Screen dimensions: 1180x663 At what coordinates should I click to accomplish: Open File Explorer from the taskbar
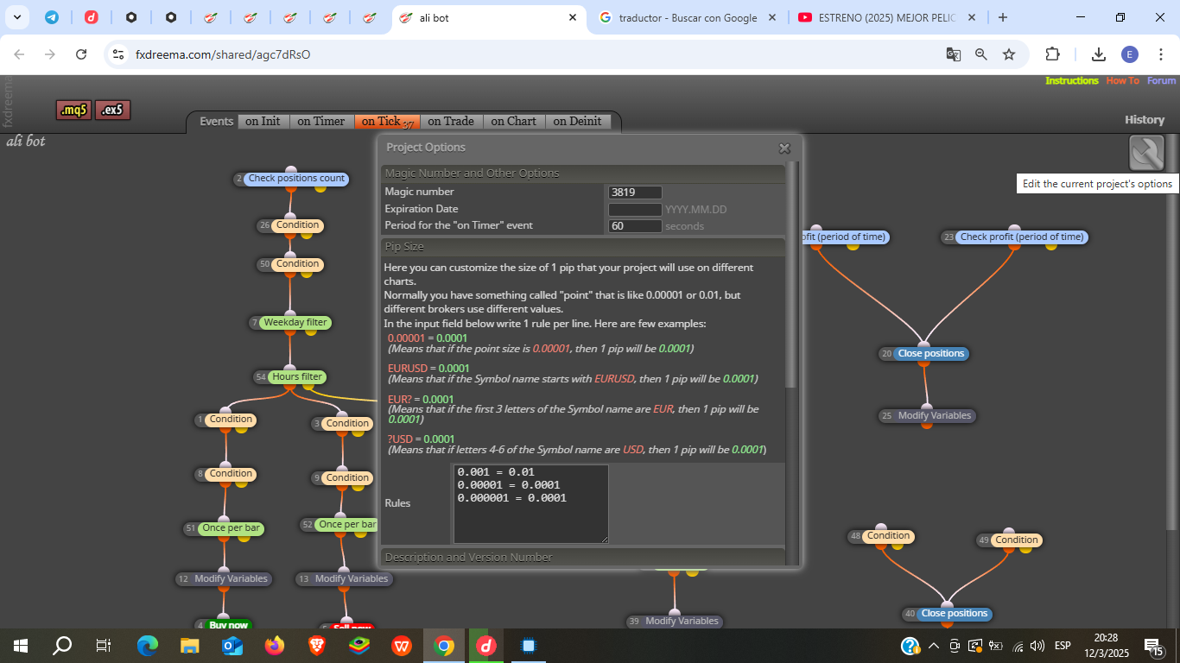tap(190, 646)
